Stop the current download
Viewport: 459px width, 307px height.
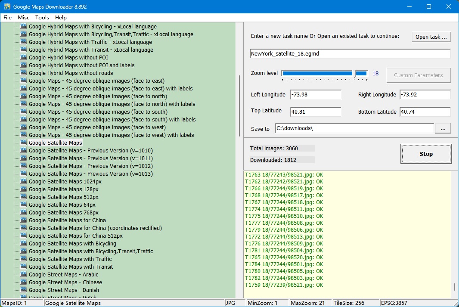click(x=426, y=154)
